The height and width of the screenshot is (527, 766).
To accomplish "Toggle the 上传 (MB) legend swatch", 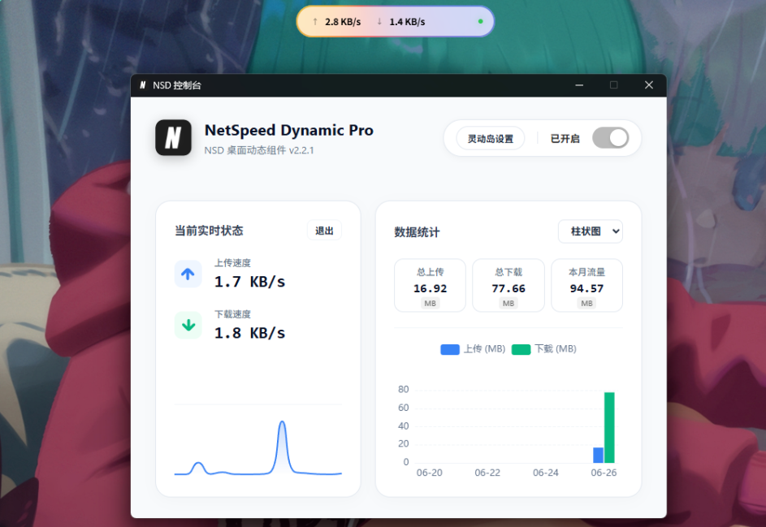I will [x=450, y=349].
